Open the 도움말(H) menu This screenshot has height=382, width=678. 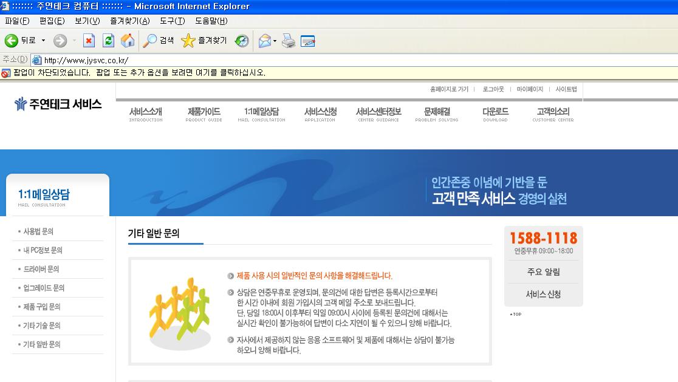211,21
